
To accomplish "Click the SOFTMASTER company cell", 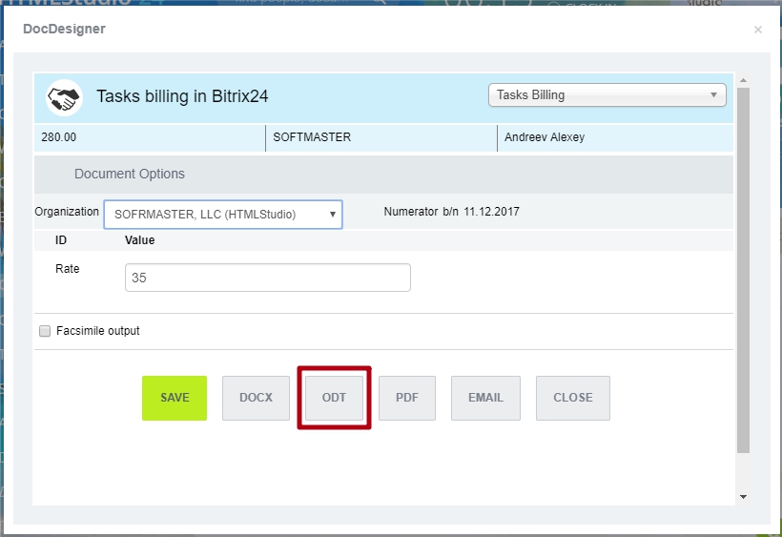I will point(381,137).
